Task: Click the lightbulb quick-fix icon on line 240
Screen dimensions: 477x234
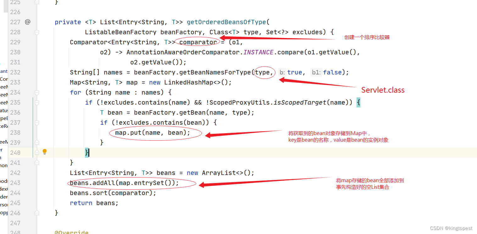Action: tap(44, 151)
